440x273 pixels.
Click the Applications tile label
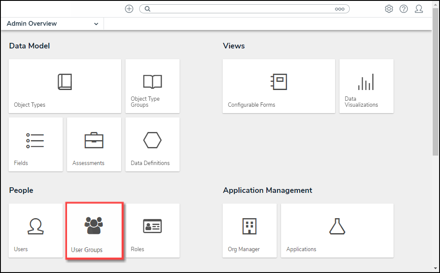pyautogui.click(x=301, y=249)
